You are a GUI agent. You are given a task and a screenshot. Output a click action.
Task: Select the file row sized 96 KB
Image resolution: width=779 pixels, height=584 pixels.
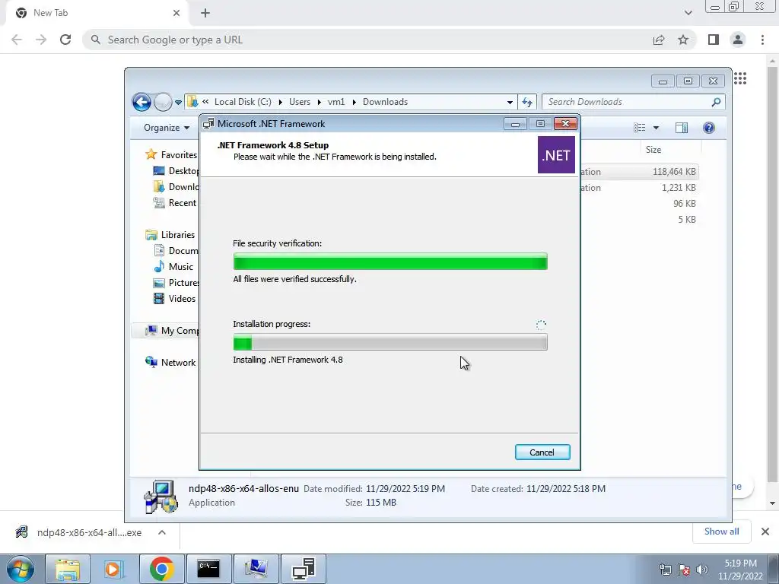(640, 204)
